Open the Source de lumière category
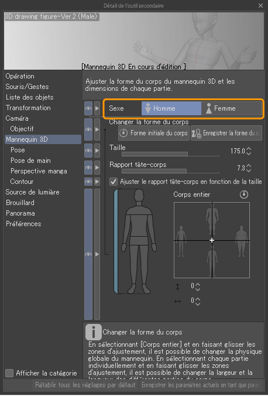Screen dimensions: 268x396 click(x=33, y=192)
